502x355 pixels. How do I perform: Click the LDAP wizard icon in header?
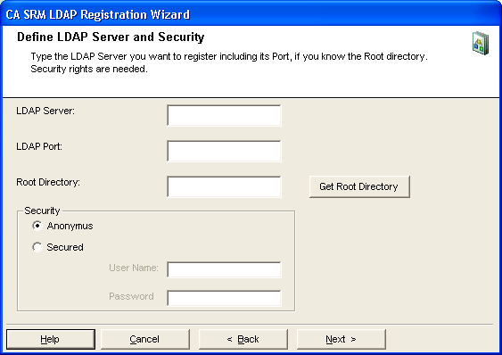pos(481,43)
